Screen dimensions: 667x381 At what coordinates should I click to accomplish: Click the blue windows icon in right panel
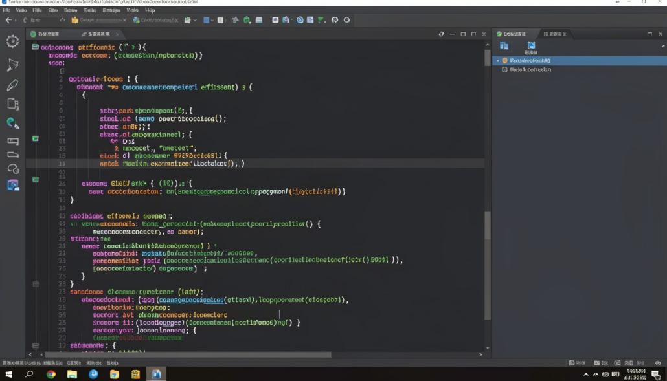tap(504, 46)
